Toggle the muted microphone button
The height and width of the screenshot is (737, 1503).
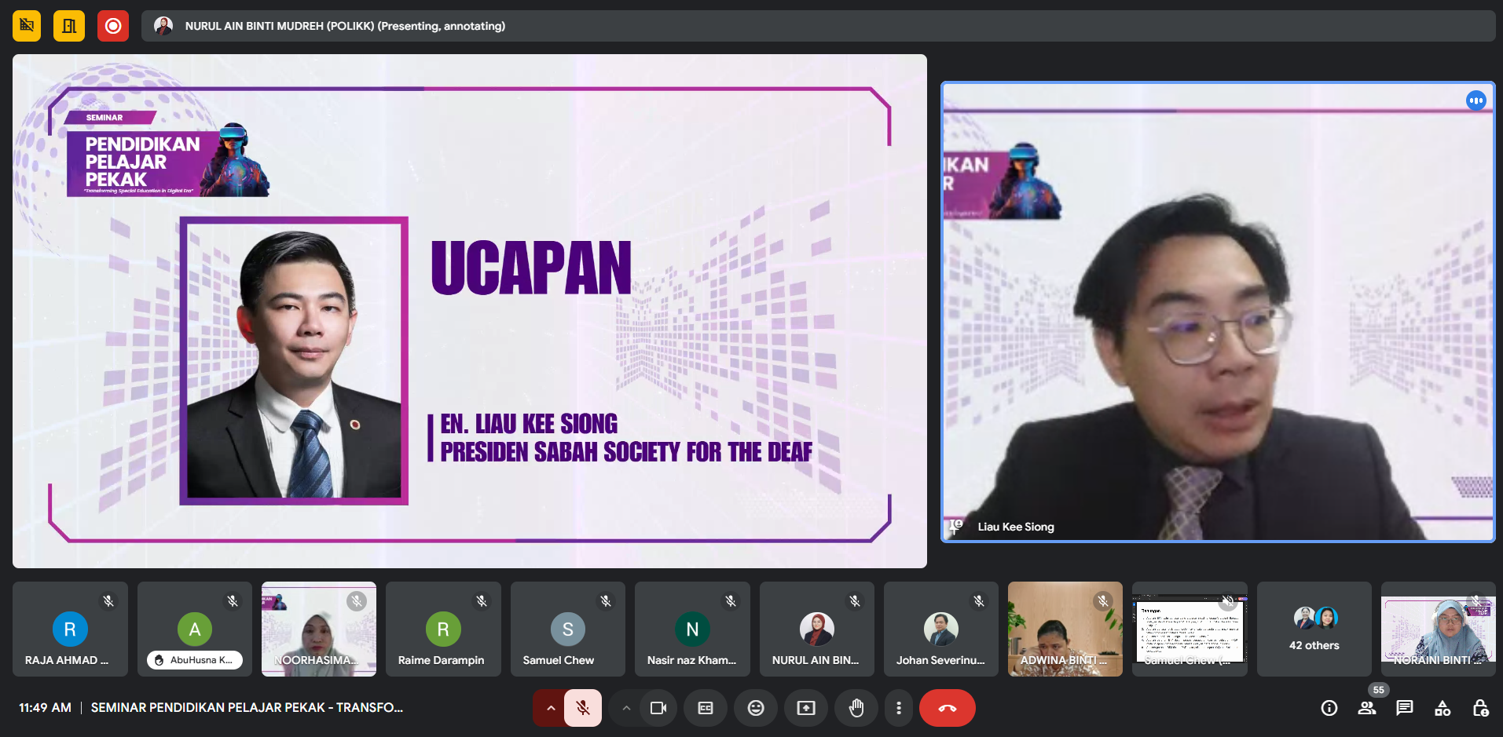(x=583, y=708)
